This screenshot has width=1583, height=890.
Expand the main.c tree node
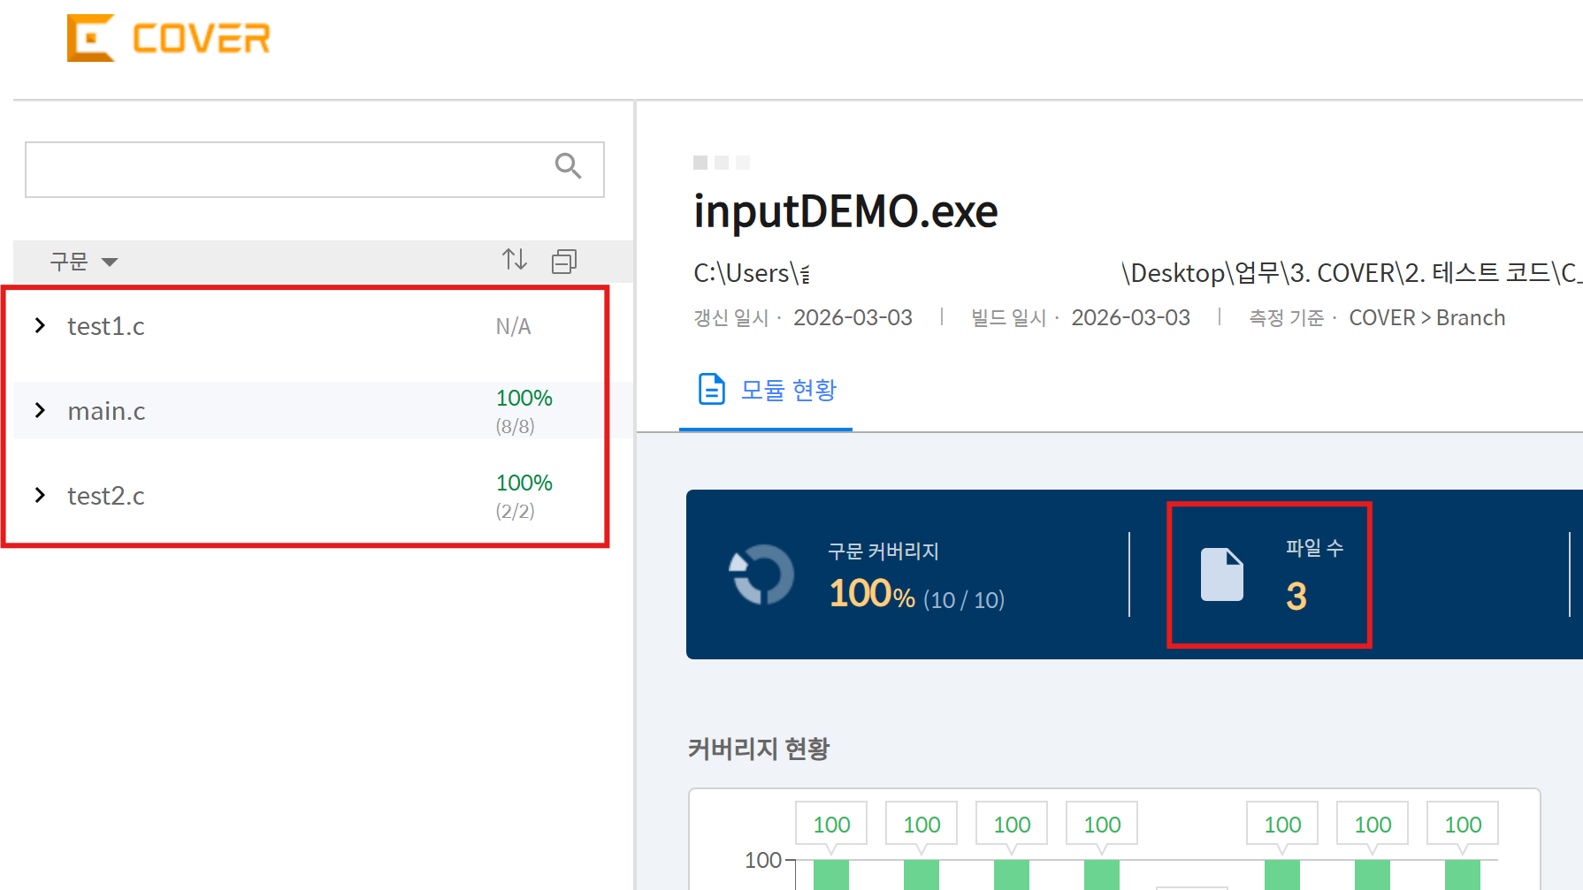[40, 410]
